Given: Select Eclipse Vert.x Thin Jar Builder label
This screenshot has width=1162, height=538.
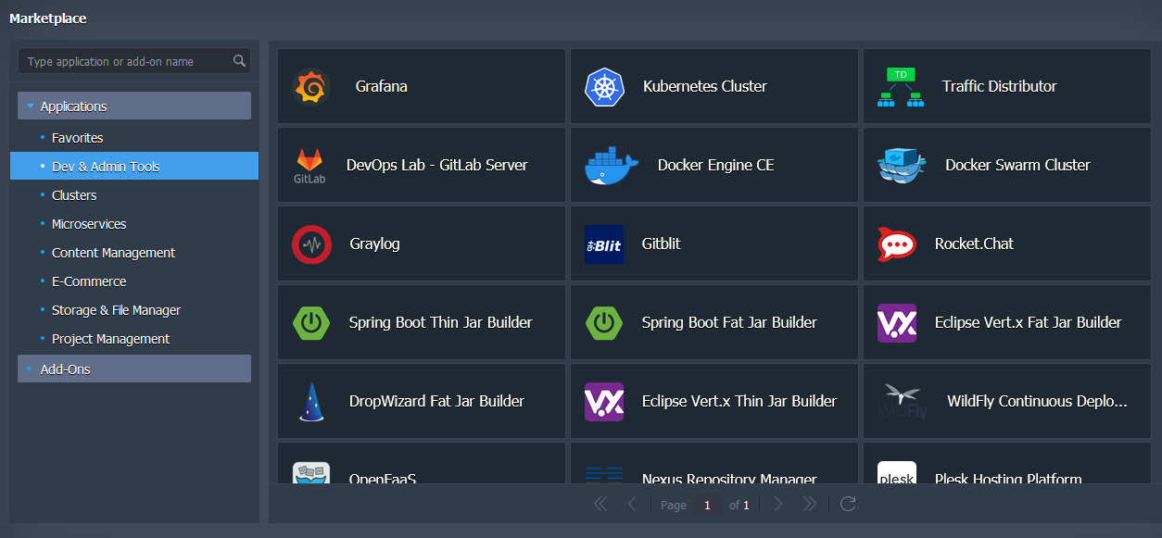Looking at the screenshot, I should [739, 402].
